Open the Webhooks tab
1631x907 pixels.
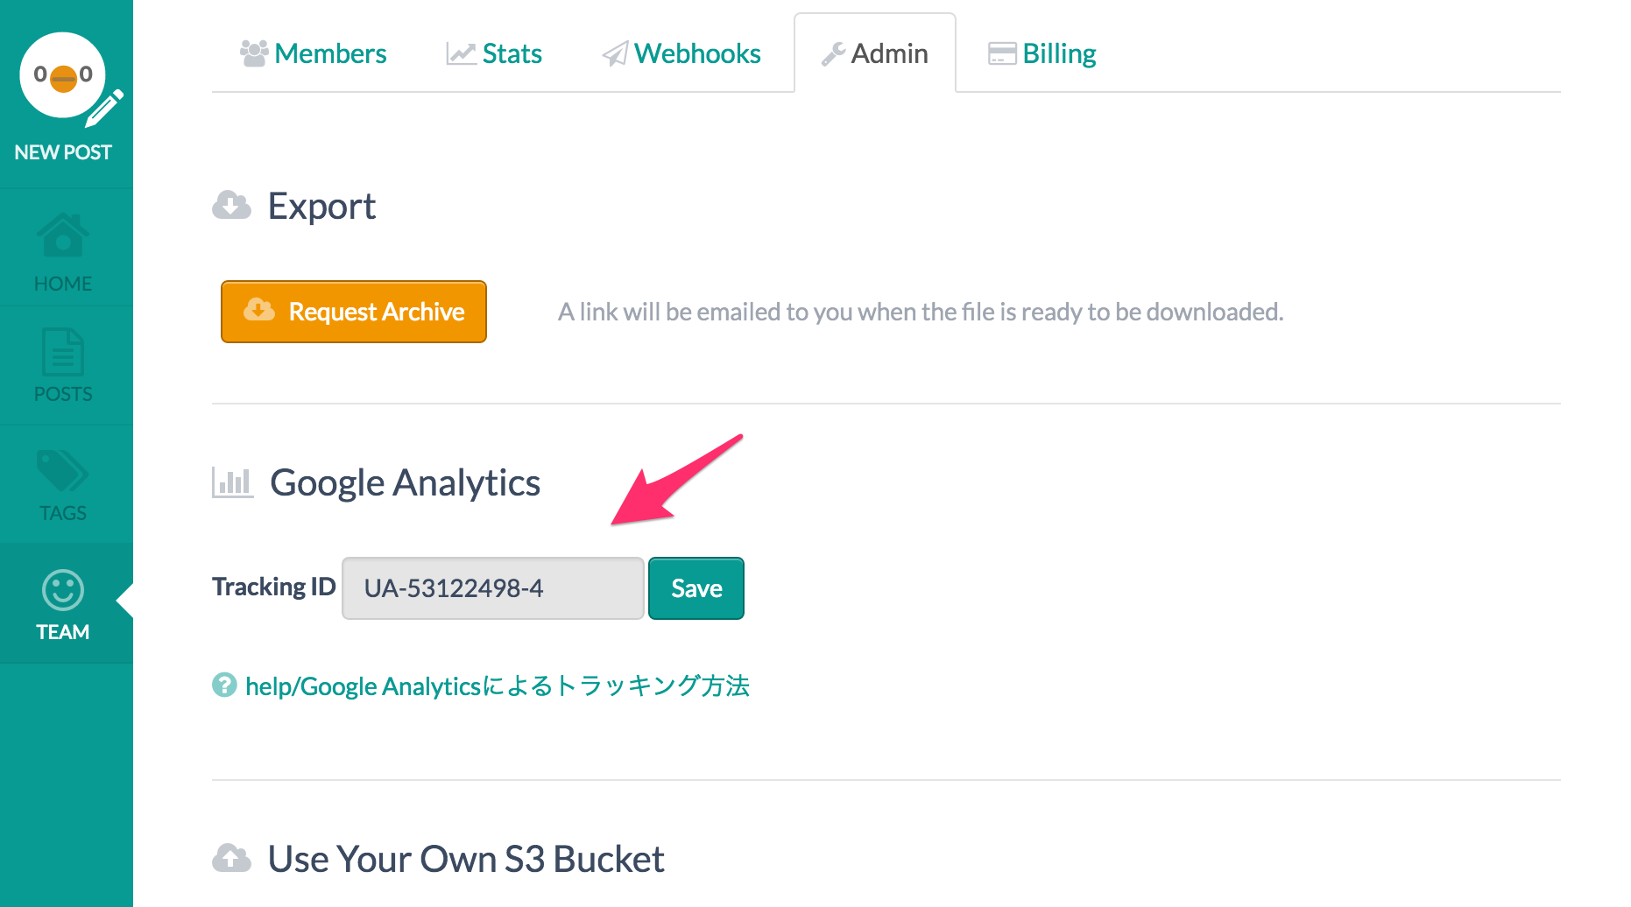click(681, 53)
